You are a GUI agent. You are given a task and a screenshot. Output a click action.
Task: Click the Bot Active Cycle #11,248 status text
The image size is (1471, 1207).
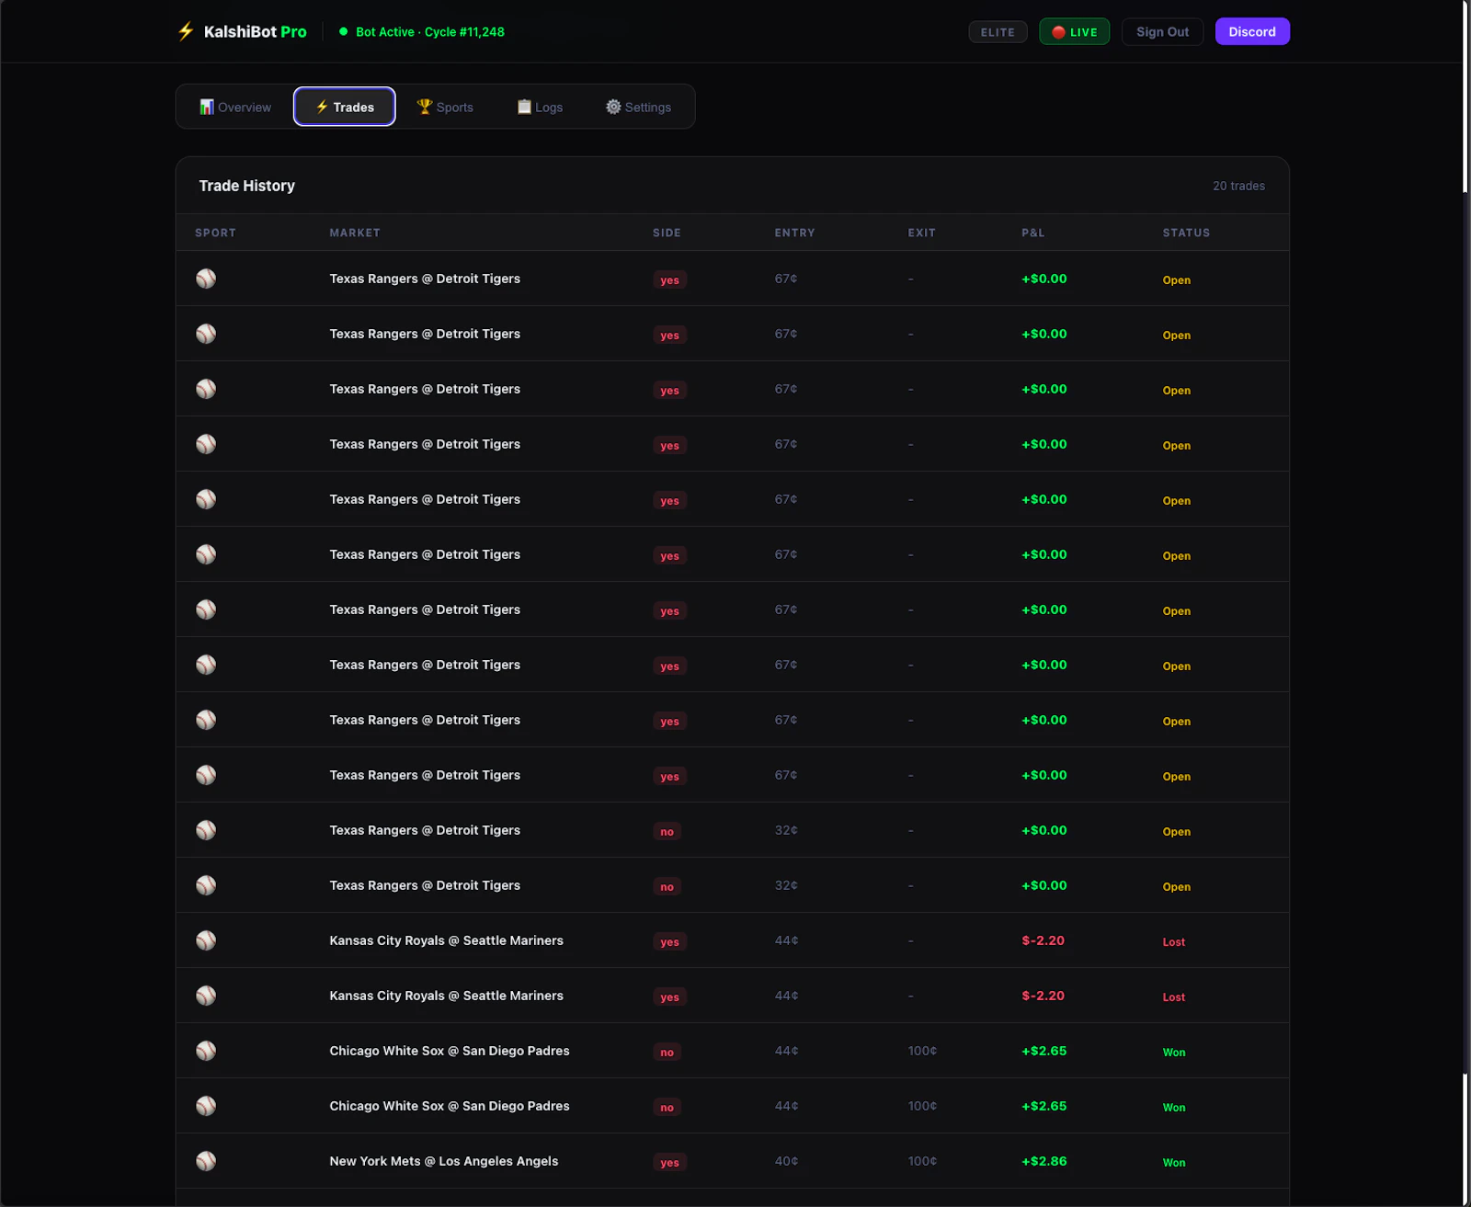point(430,31)
